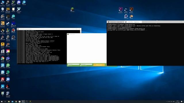Select the Rockstar Games Launcher icon
The height and width of the screenshot is (103, 184).
point(3,45)
